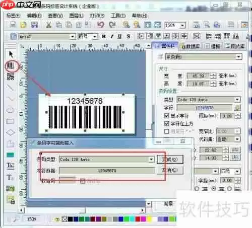Click the copy icon next to scissors
The image size is (252, 228).
pyautogui.click(x=59, y=25)
